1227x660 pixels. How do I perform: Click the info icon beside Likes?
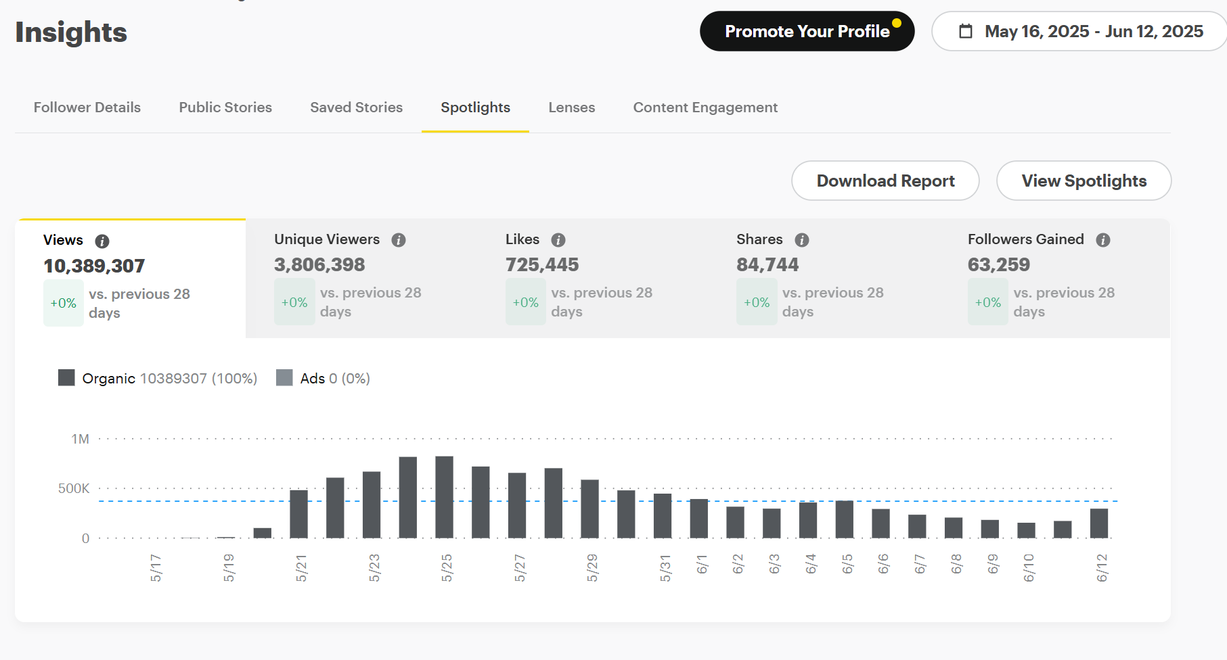[558, 240]
